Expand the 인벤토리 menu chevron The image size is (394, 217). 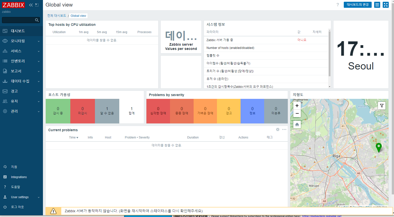tap(39, 61)
